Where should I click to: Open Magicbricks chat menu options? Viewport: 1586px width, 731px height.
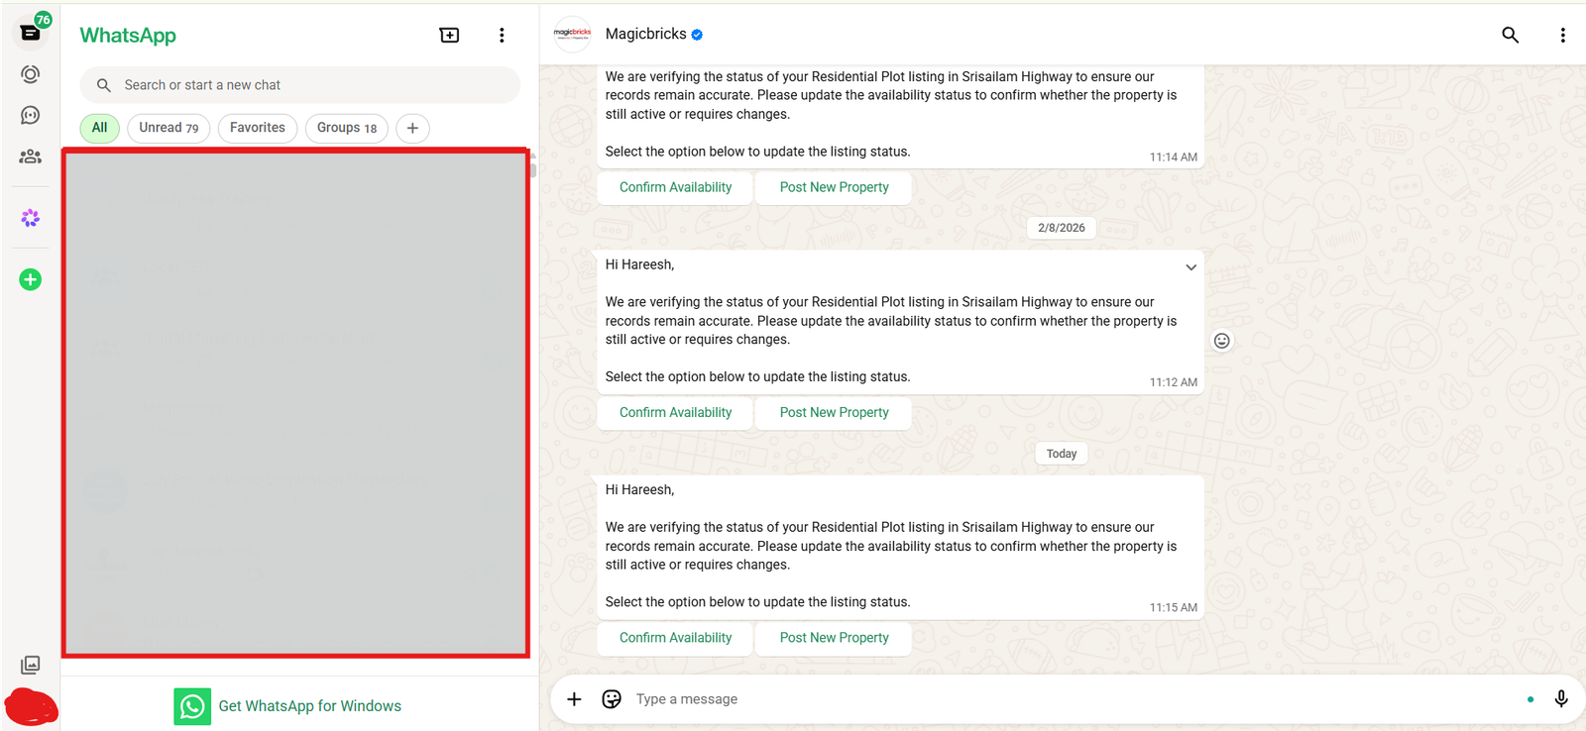[1562, 35]
